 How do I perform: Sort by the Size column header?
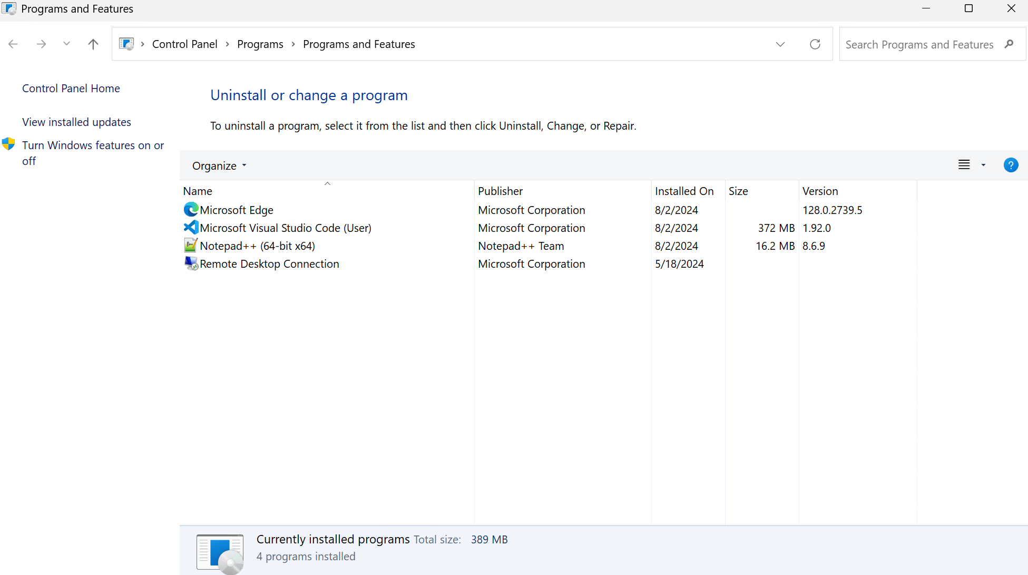[x=762, y=191]
